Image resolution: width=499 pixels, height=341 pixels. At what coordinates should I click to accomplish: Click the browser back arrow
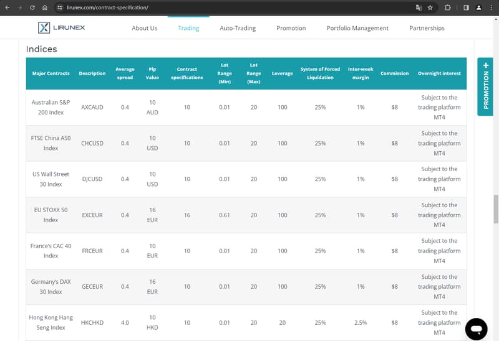7,7
